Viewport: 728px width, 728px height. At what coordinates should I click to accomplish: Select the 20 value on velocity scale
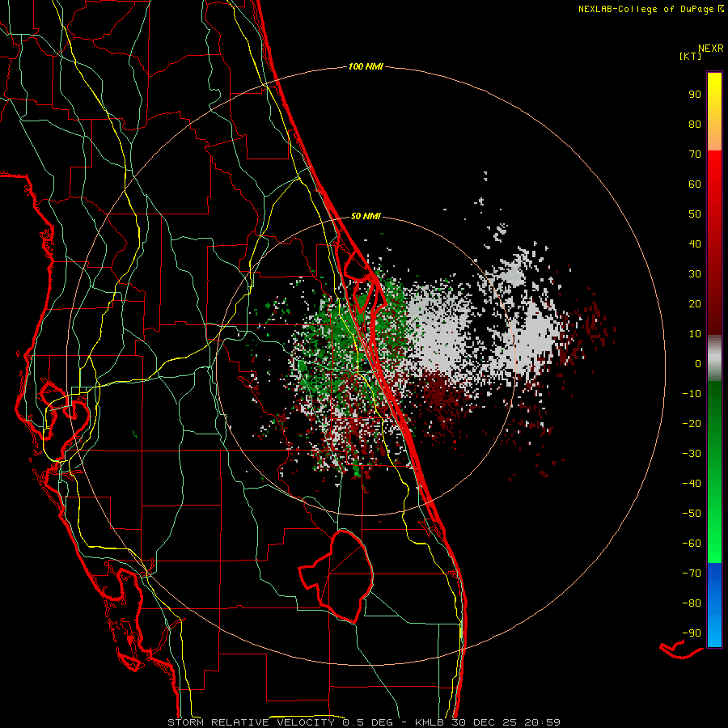(695, 303)
